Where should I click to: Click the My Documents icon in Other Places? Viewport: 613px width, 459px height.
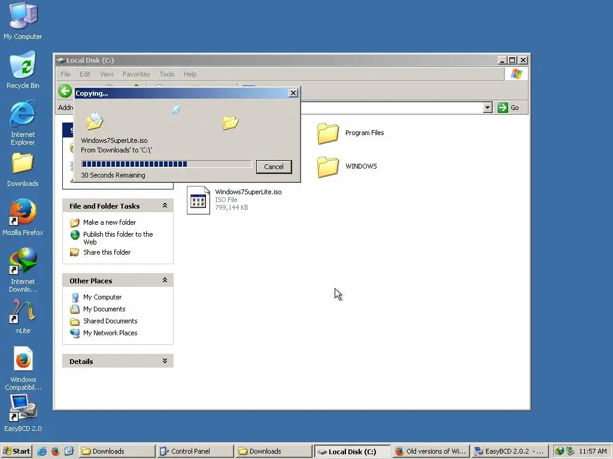[75, 309]
